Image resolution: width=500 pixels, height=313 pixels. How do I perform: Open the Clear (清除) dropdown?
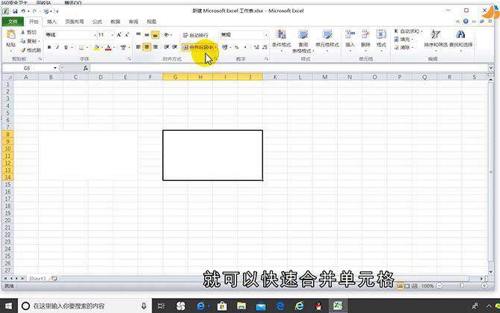point(404,48)
